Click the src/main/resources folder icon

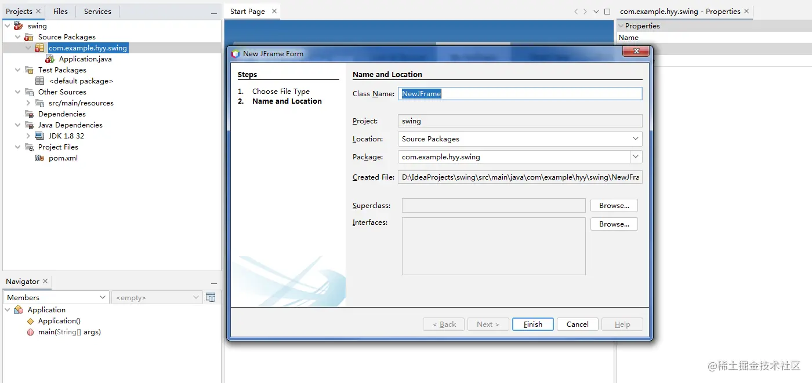click(39, 103)
